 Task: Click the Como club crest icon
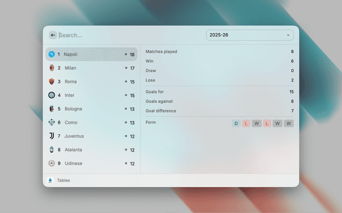52,122
